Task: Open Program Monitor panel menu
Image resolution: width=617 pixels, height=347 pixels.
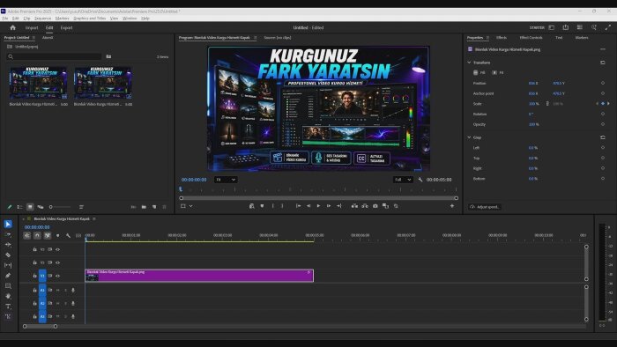Action: (256, 38)
